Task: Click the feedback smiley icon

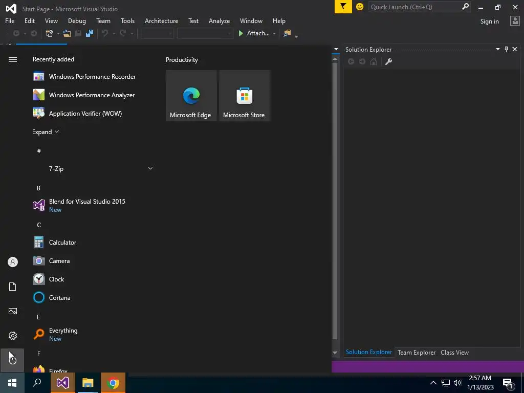Action: point(360,7)
